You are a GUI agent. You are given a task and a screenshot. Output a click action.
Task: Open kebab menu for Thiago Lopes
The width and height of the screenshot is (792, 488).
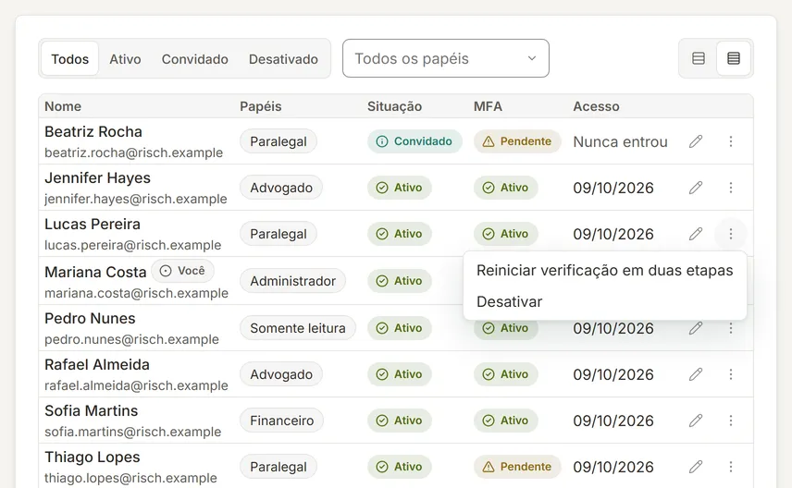[x=730, y=467]
